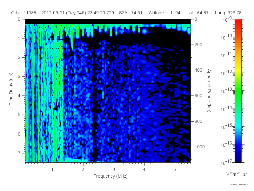Click the 'Long: 326.78' text
The height and width of the screenshot is (191, 254).
[x=228, y=13]
